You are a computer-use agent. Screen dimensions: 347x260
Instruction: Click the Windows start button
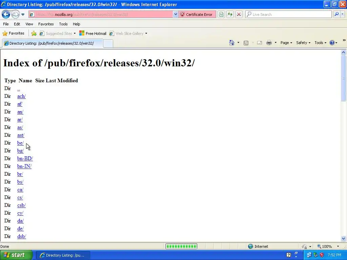tap(16, 255)
